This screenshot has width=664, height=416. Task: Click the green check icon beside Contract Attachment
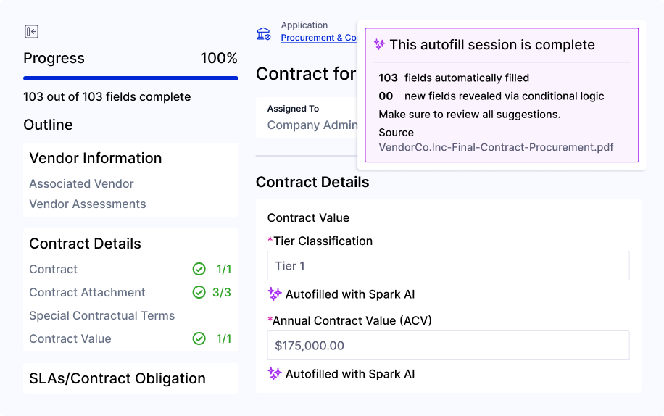tap(199, 292)
